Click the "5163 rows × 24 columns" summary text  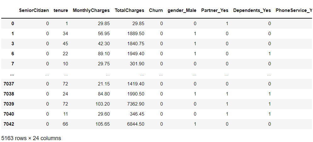[31, 138]
